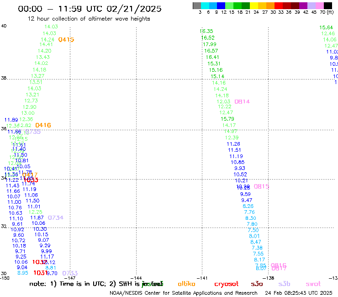This screenshot has height=297, width=338.
Task: Click the -144 longitude axis label
Action: [136, 278]
